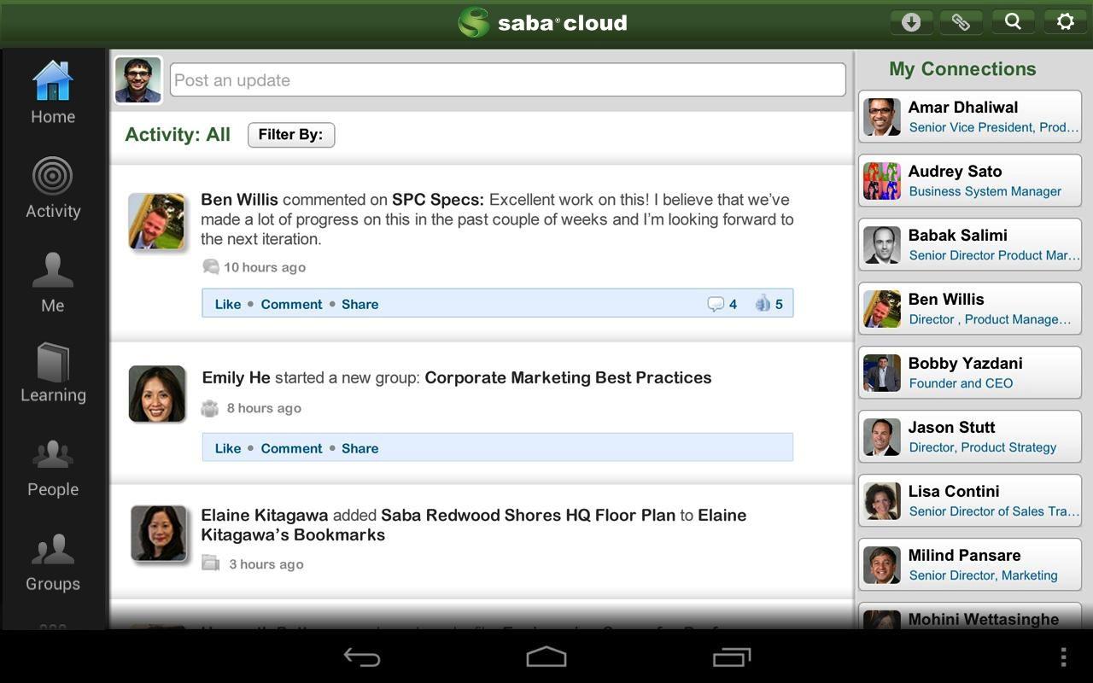Tap the paperclip attachments icon
1093x683 pixels.
(961, 22)
